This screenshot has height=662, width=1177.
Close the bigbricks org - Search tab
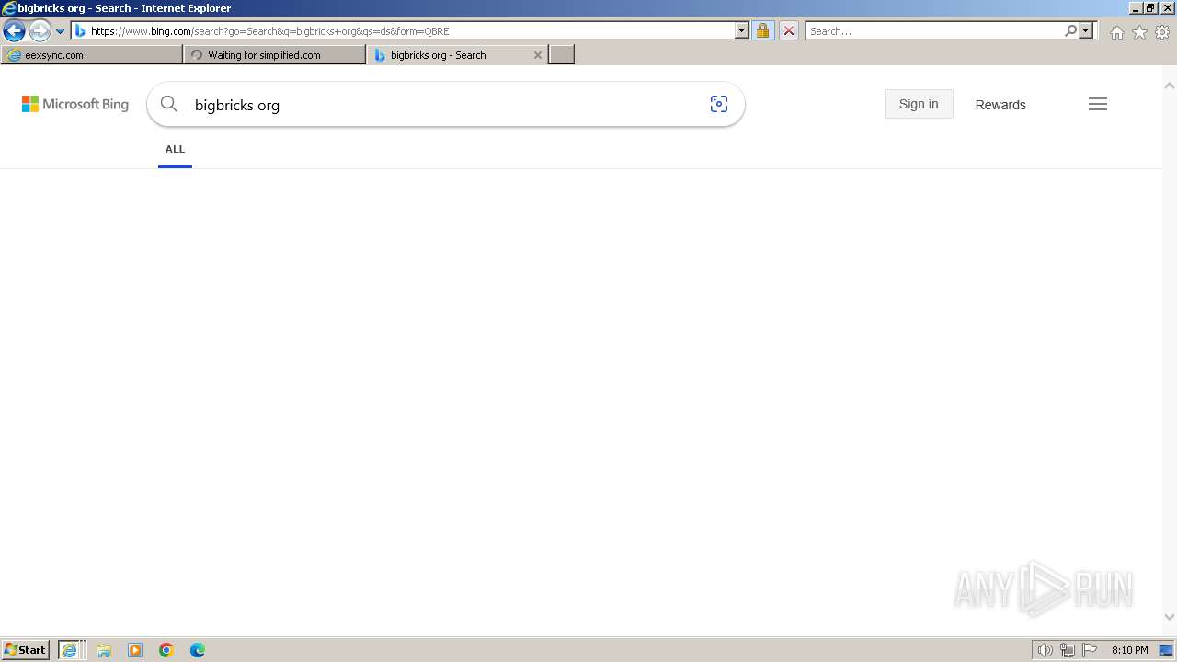click(538, 55)
